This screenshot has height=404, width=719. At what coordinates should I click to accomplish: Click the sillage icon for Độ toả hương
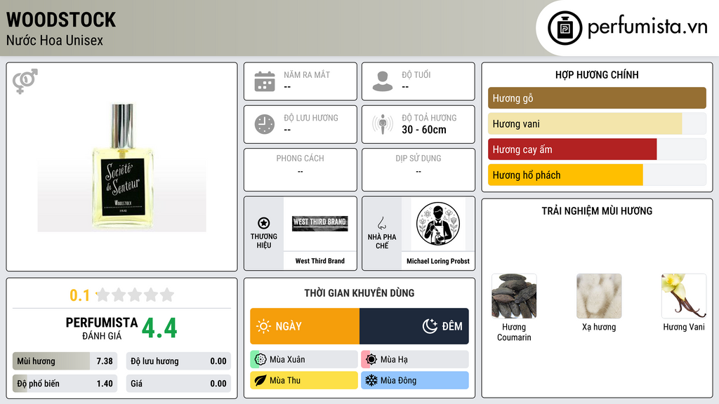pos(383,124)
